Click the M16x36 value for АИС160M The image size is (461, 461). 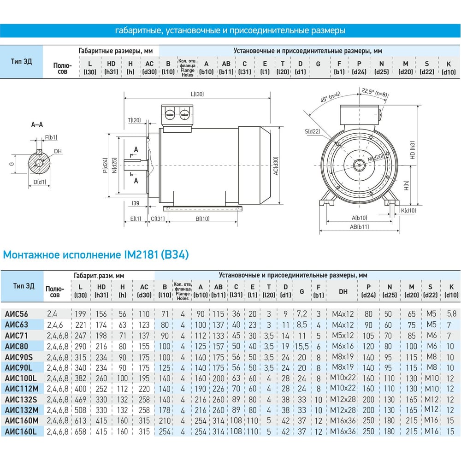pyautogui.click(x=343, y=420)
